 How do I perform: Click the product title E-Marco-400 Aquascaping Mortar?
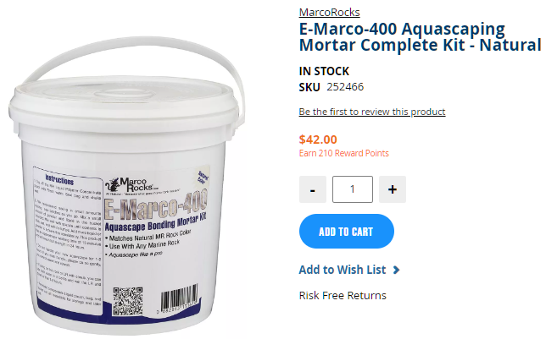pyautogui.click(x=420, y=37)
